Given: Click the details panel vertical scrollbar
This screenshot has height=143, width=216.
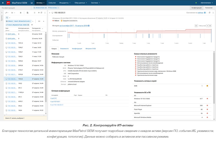Looking at the screenshot, I should click(214, 78).
